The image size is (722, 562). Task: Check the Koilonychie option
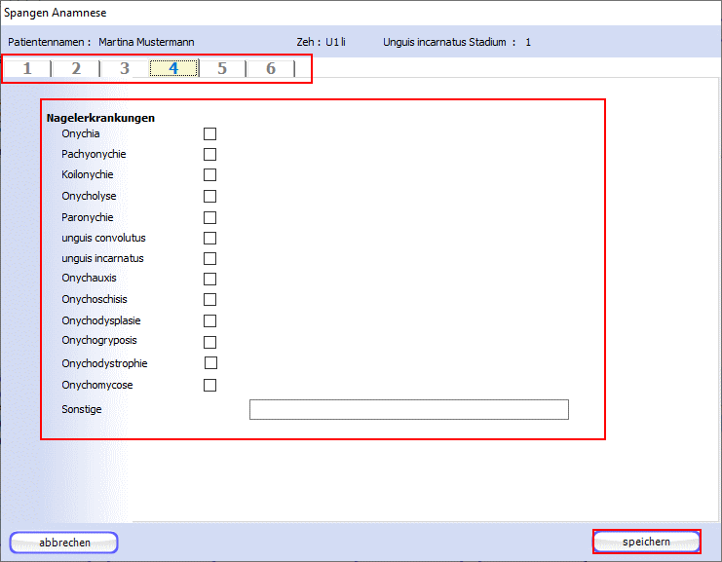tap(209, 175)
